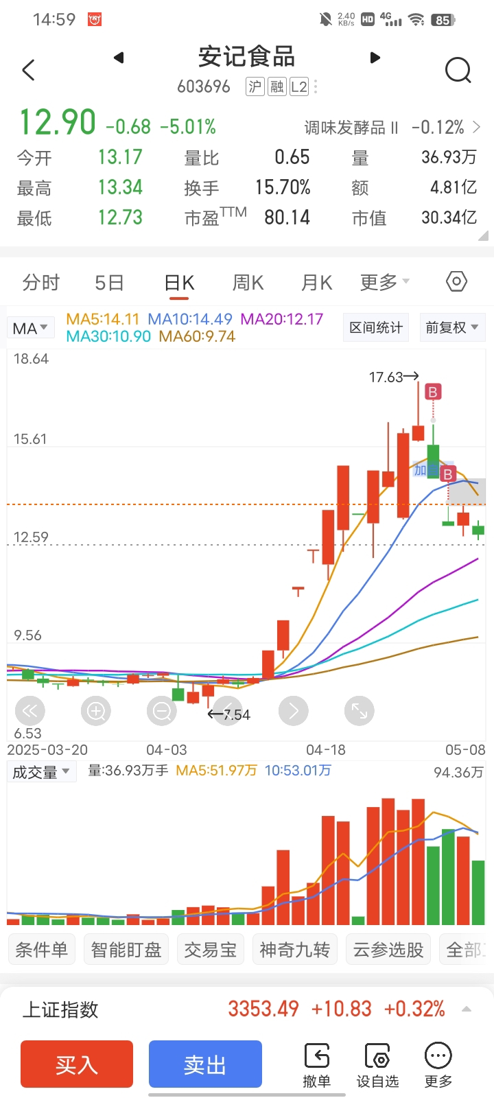Open the vertical dots beside L2 badge

(316, 86)
